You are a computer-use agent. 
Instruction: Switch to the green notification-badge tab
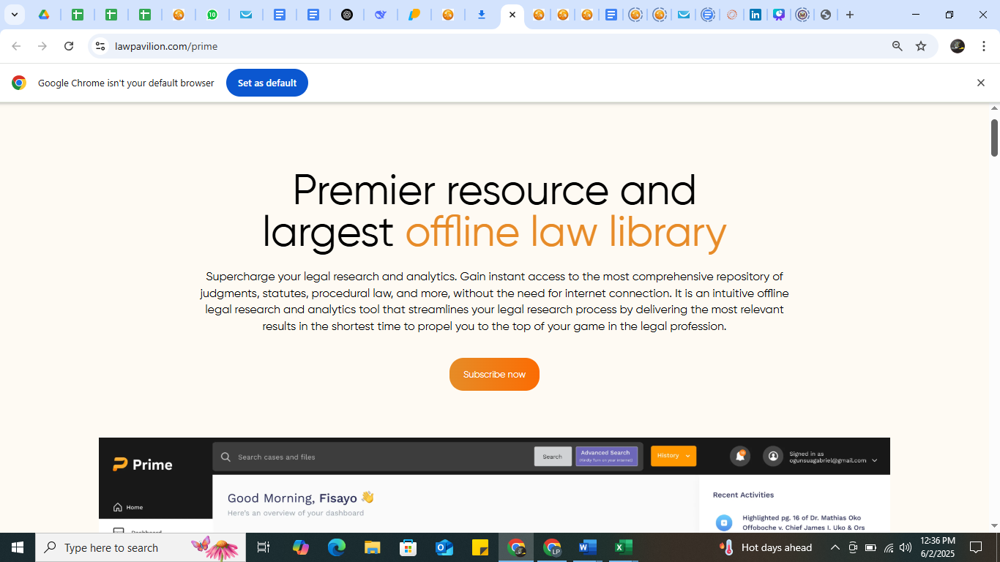212,15
